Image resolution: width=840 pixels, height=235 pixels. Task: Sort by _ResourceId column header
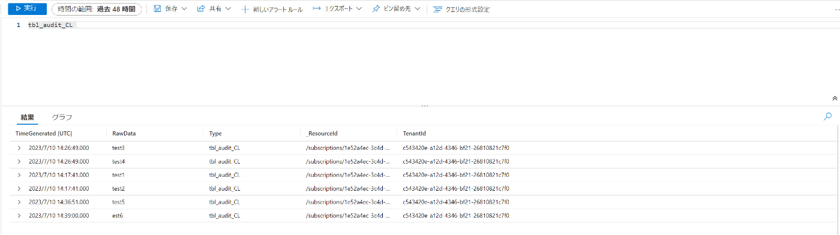(322, 133)
